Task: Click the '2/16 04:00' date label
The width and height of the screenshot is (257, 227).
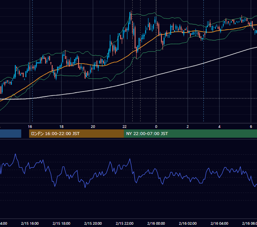Action: (x=219, y=223)
